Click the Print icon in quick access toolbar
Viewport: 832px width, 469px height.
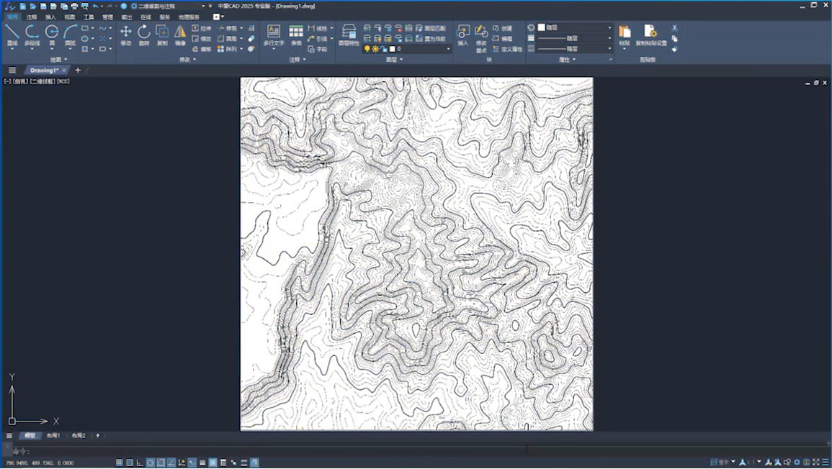[74, 6]
